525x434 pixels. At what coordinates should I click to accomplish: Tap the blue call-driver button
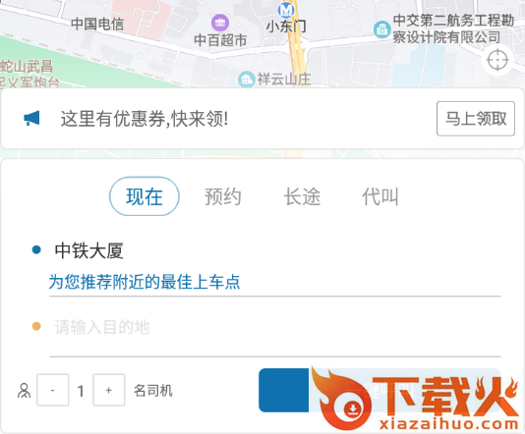(379, 390)
